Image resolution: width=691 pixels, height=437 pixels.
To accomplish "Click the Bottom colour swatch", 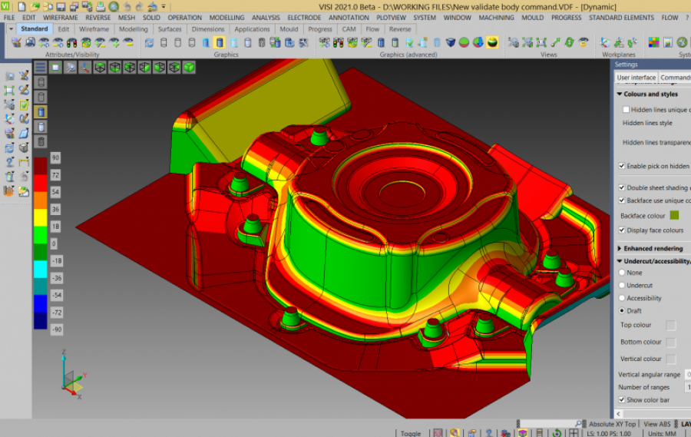I will [x=671, y=343].
